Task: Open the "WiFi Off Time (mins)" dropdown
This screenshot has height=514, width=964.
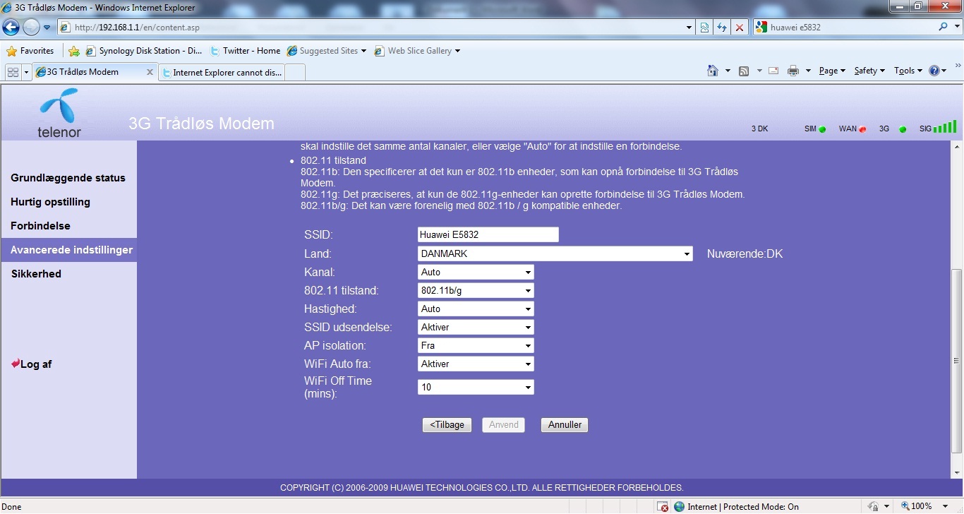Action: (476, 387)
